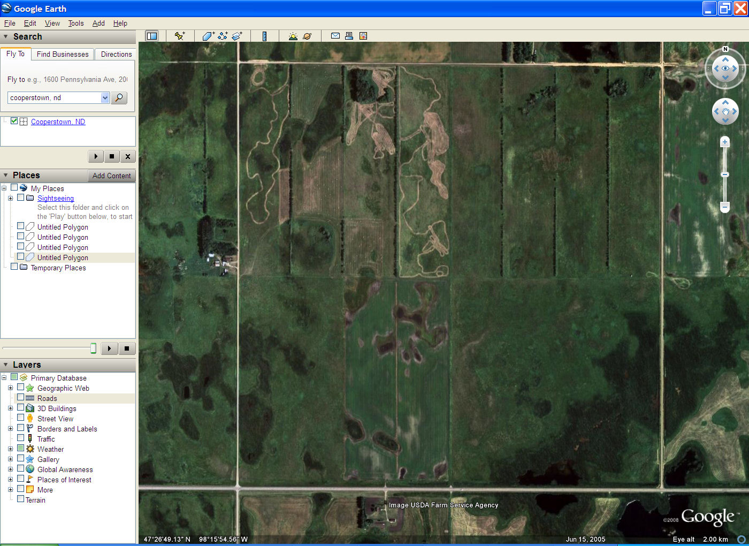Enable the Roads layer checkbox
This screenshot has height=546, width=749.
(20, 397)
